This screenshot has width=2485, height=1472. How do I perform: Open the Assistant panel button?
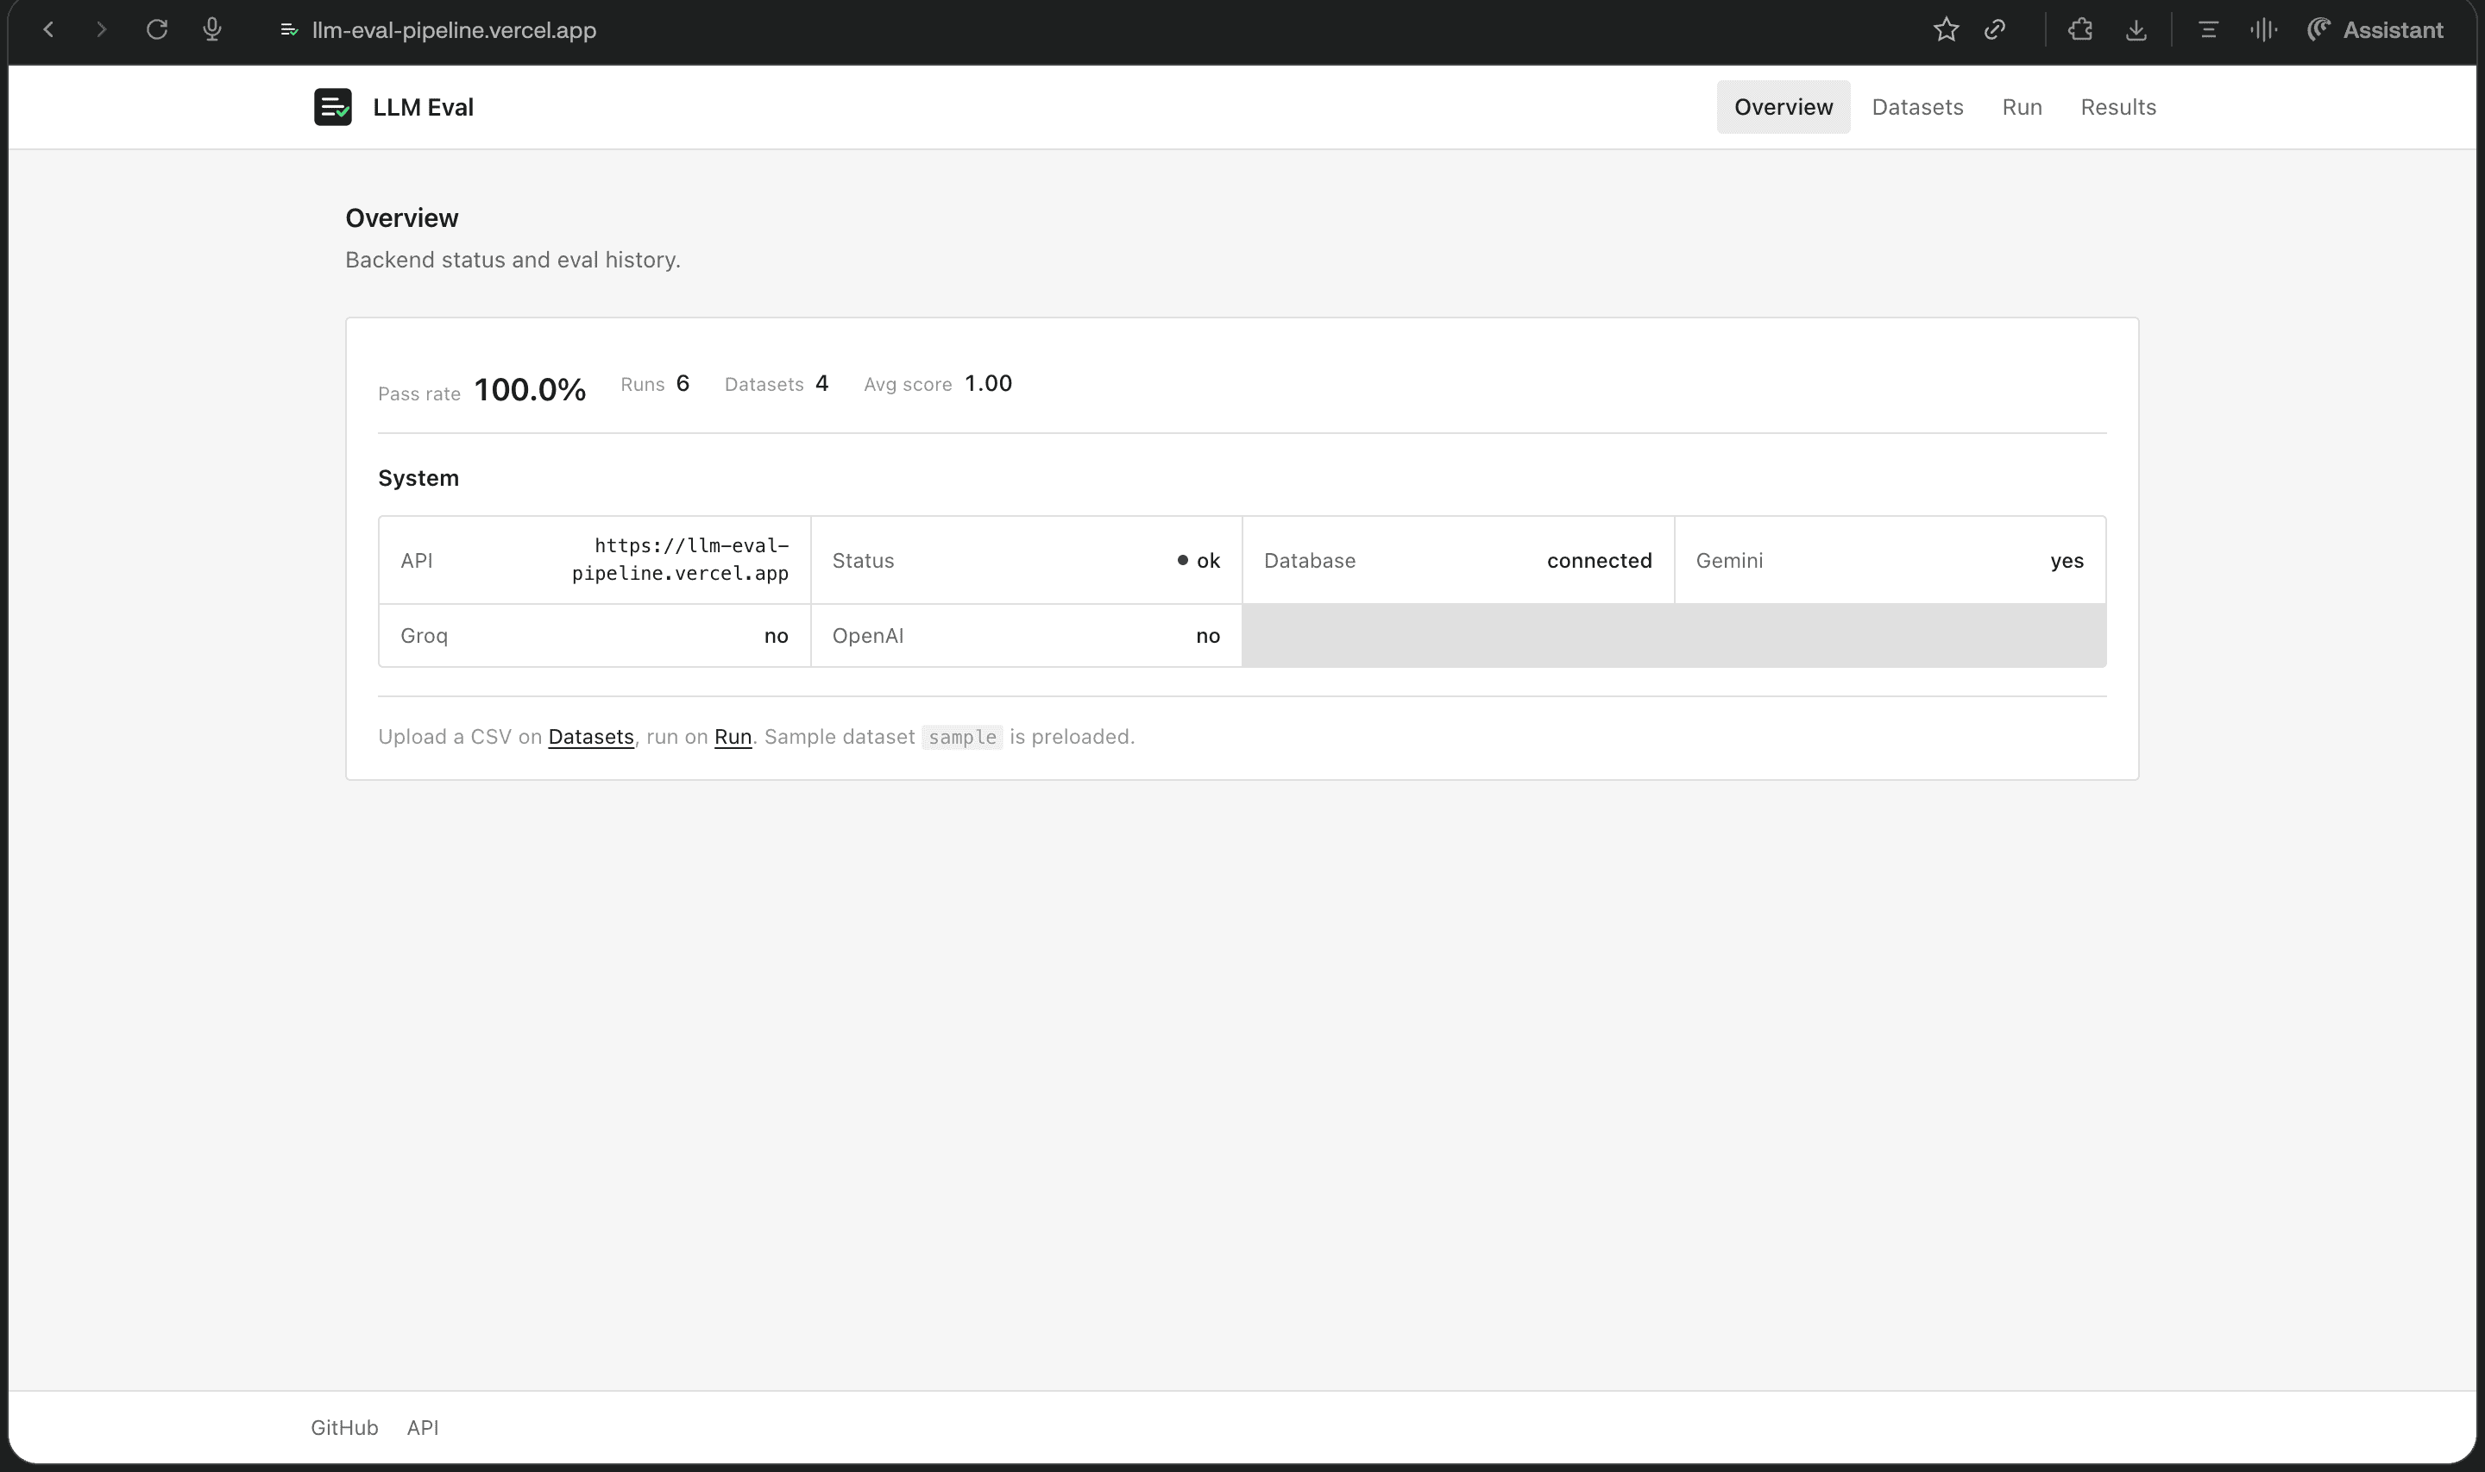[x=2375, y=29]
